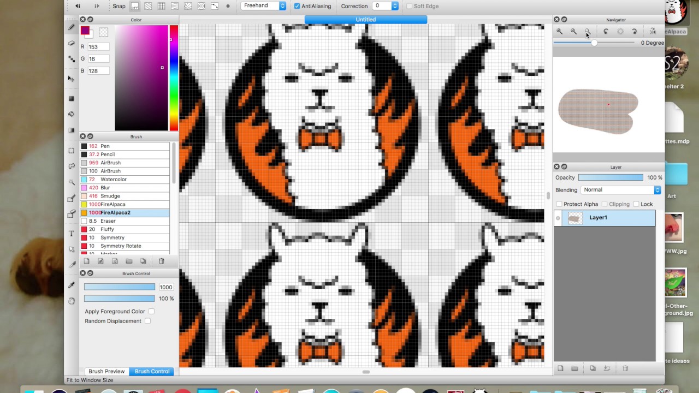Click the Navigator flip view icon
699x393 pixels.
653,32
